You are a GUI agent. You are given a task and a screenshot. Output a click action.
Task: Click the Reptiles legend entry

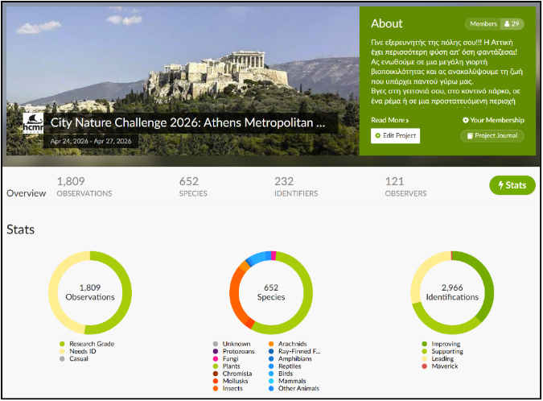[285, 366]
